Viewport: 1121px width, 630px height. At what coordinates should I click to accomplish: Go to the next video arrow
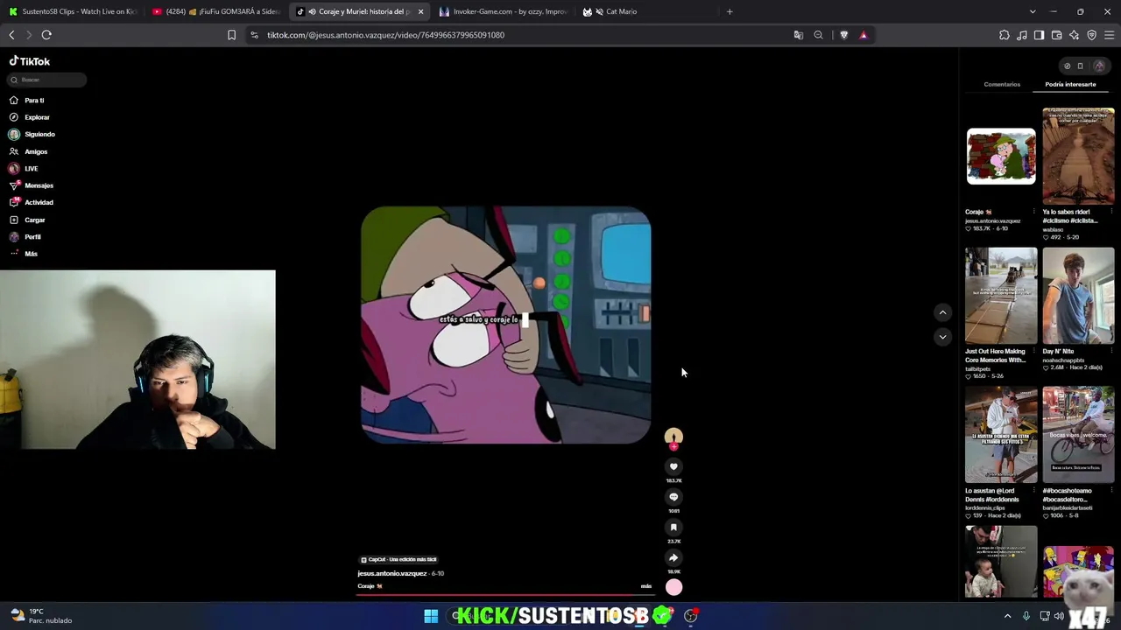[x=942, y=336]
